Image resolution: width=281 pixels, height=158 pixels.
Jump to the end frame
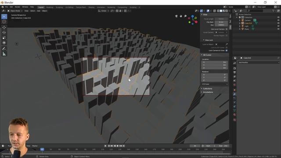click(x=123, y=146)
